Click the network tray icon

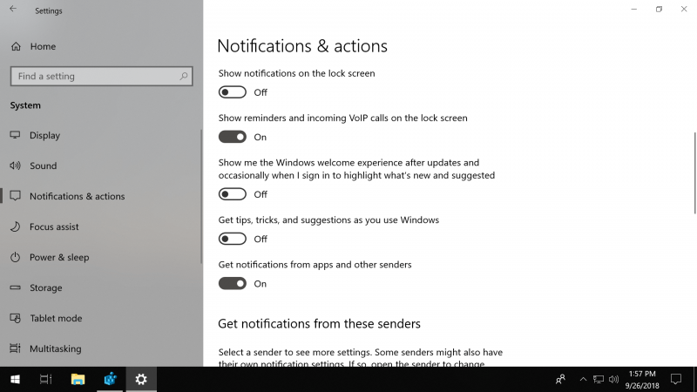coord(599,379)
